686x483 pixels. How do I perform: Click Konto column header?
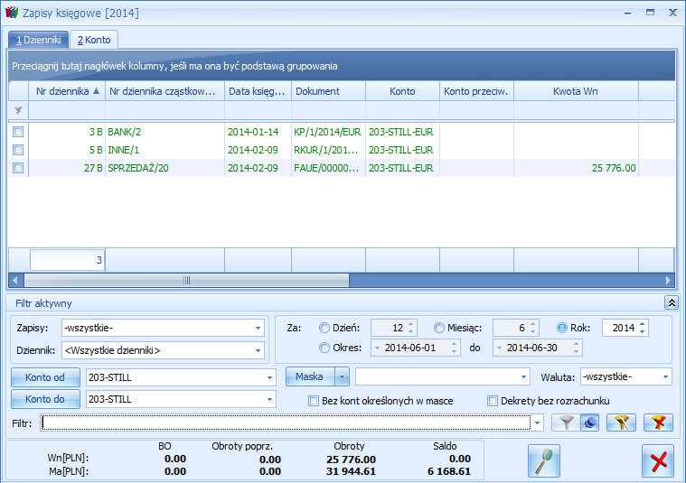(402, 91)
